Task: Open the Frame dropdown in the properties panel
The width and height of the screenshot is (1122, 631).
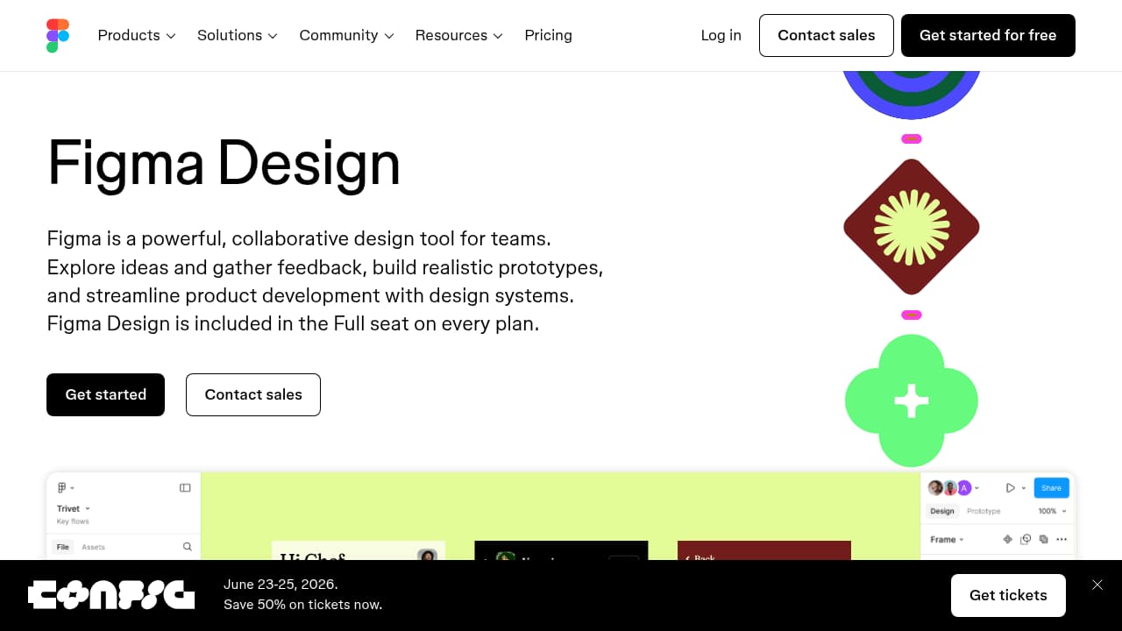Action: [x=947, y=539]
